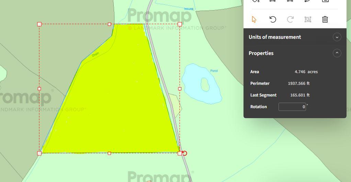Click the greyed-out redo arrow
351x182 pixels.
[x=290, y=19]
